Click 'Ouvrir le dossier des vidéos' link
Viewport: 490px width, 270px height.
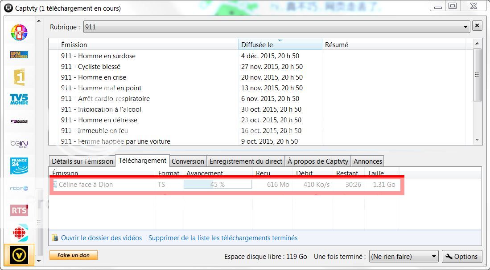click(101, 238)
